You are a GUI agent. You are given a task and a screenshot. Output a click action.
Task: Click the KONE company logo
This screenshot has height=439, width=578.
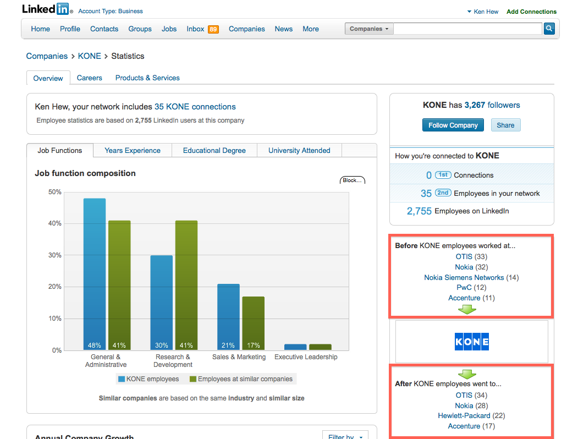point(471,341)
